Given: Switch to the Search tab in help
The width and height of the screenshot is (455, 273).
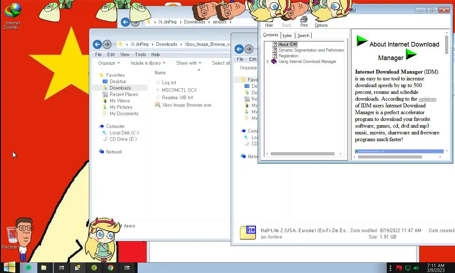Looking at the screenshot, I should (303, 36).
